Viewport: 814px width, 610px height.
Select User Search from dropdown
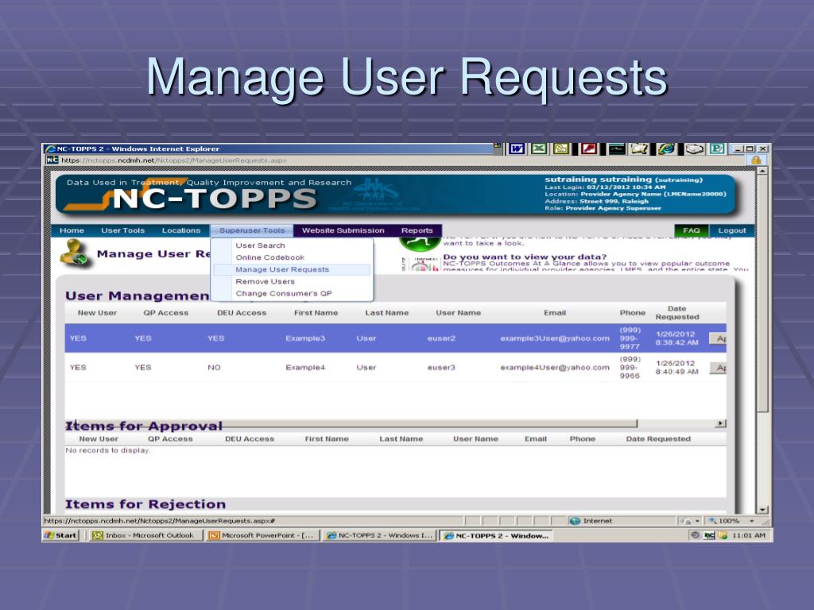point(292,245)
